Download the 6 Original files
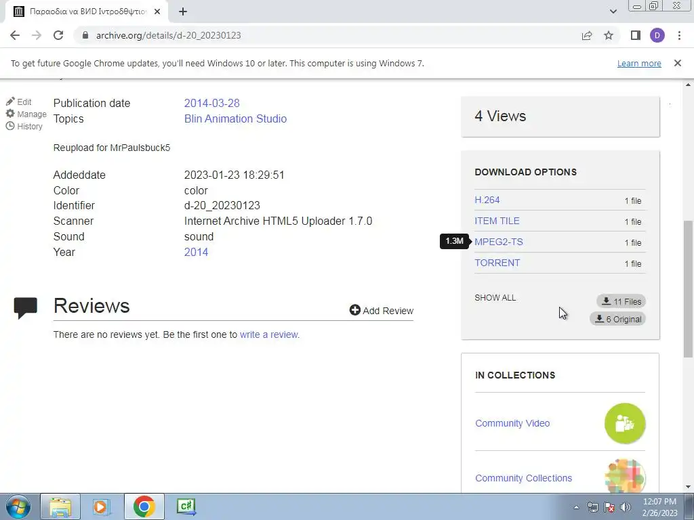The width and height of the screenshot is (694, 520). click(x=618, y=320)
